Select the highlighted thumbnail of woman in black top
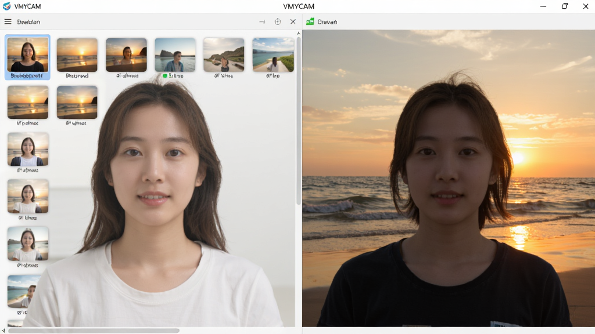The image size is (595, 334). pyautogui.click(x=28, y=55)
